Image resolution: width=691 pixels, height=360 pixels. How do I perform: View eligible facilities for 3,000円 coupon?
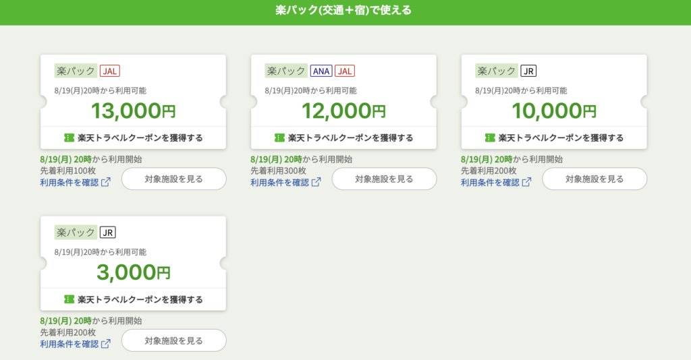click(173, 340)
